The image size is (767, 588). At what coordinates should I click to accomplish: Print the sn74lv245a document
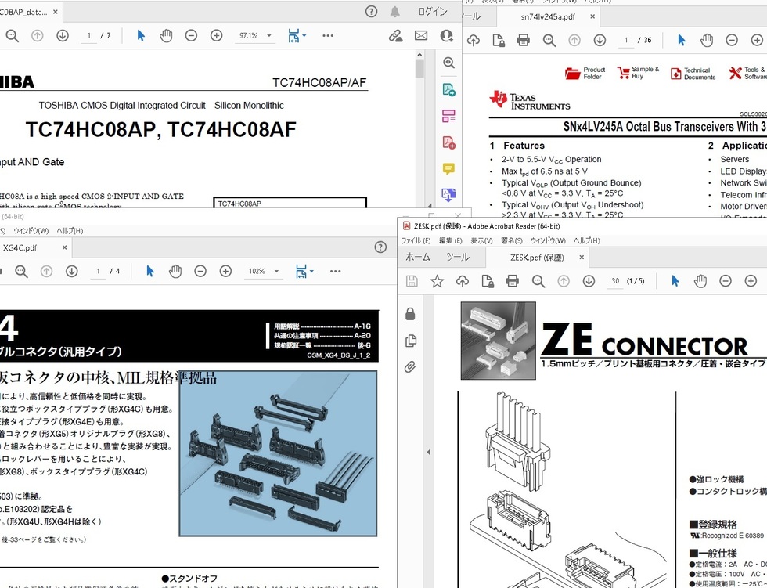pos(524,40)
